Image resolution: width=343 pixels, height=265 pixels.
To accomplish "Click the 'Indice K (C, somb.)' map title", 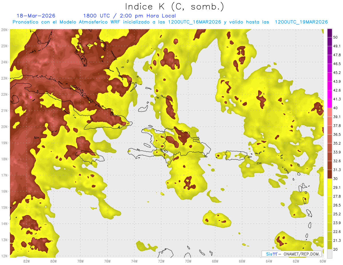I will 175,7.
